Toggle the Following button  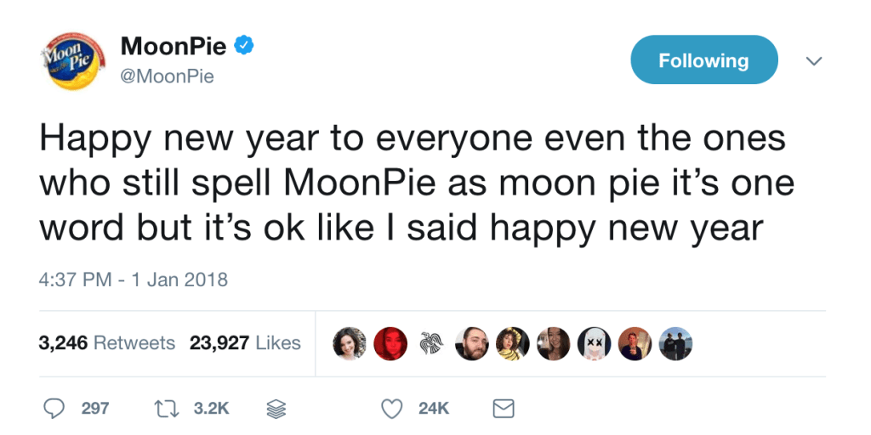tap(703, 60)
